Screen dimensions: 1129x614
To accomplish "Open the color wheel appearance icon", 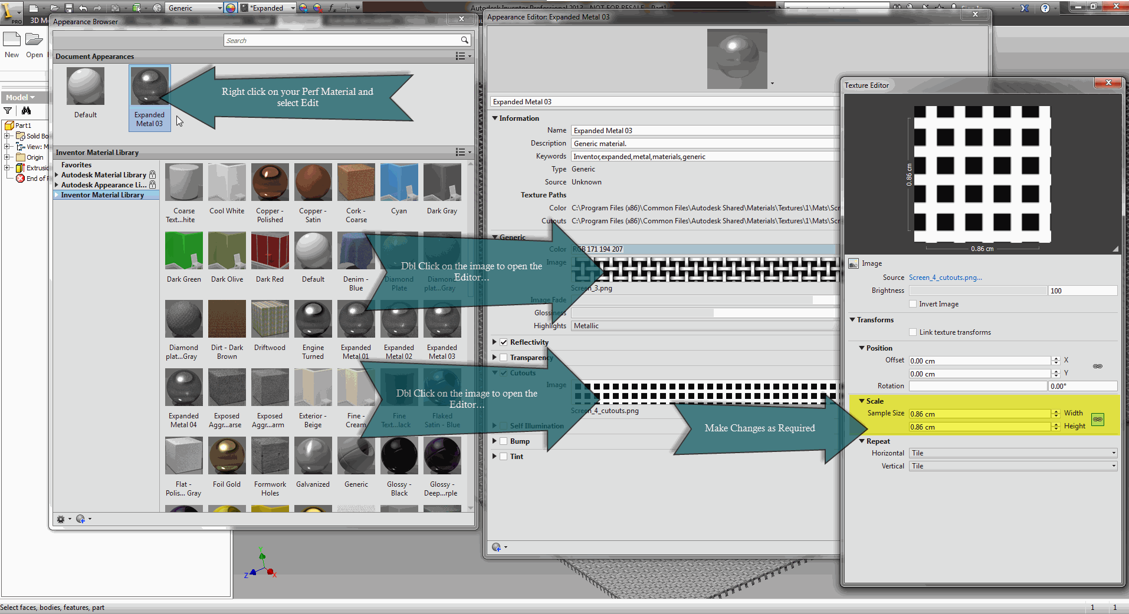I will [x=229, y=8].
